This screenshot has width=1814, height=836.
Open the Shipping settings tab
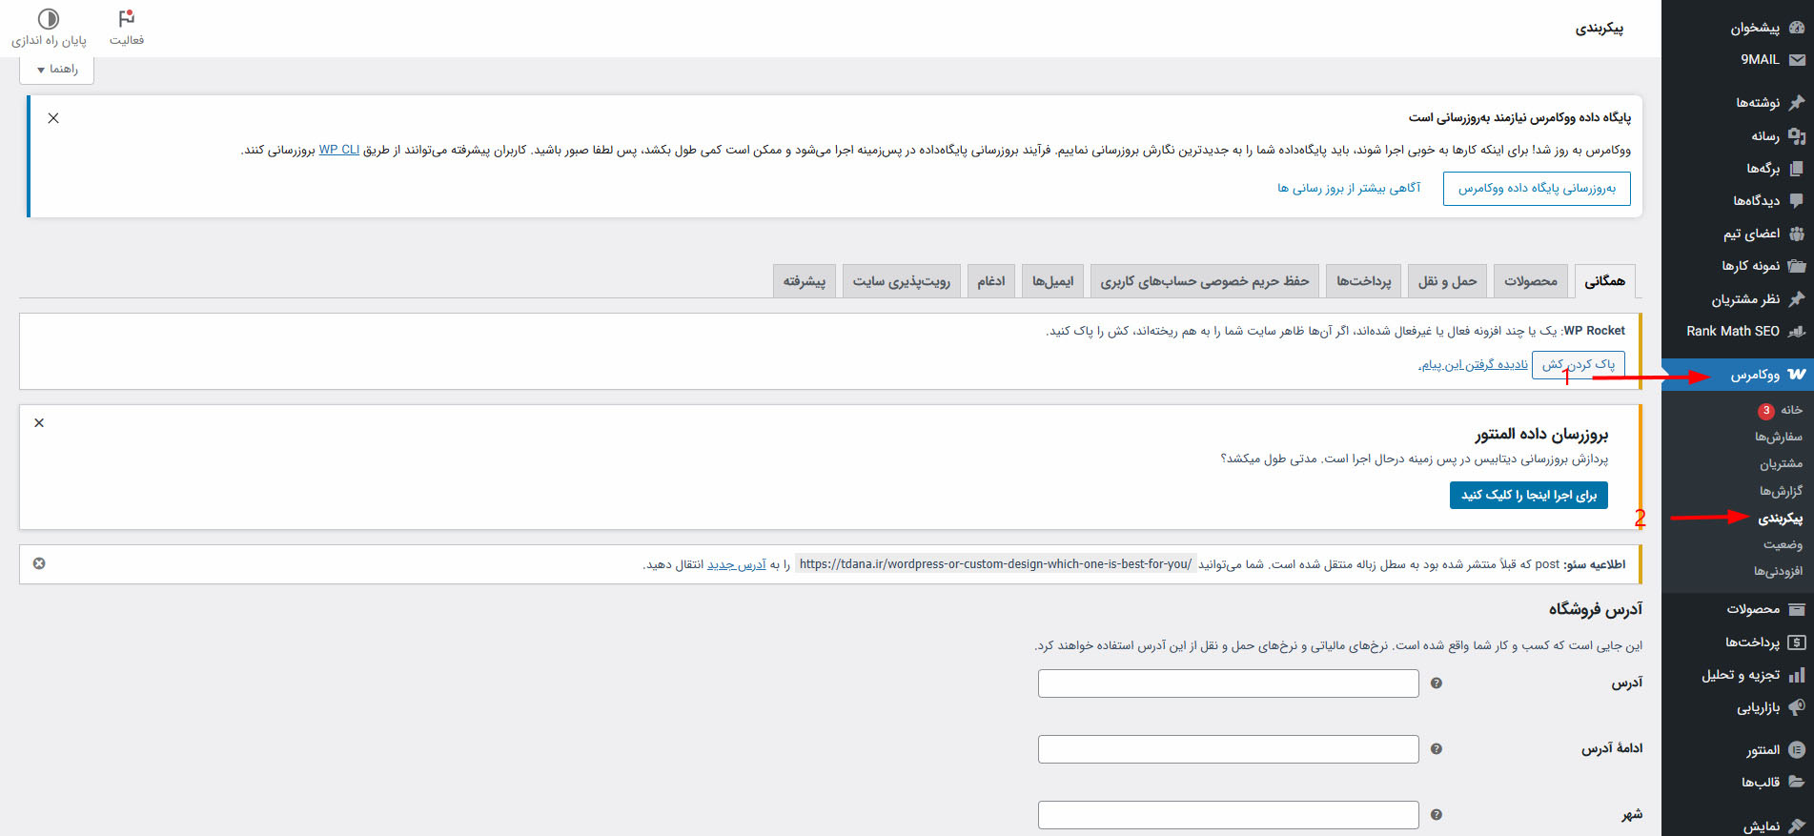point(1447,281)
